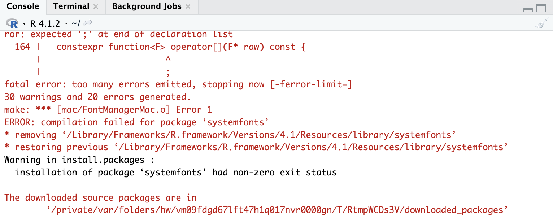553x218 pixels.
Task: Click the "non-zero exit status" warning line
Action: point(175,172)
